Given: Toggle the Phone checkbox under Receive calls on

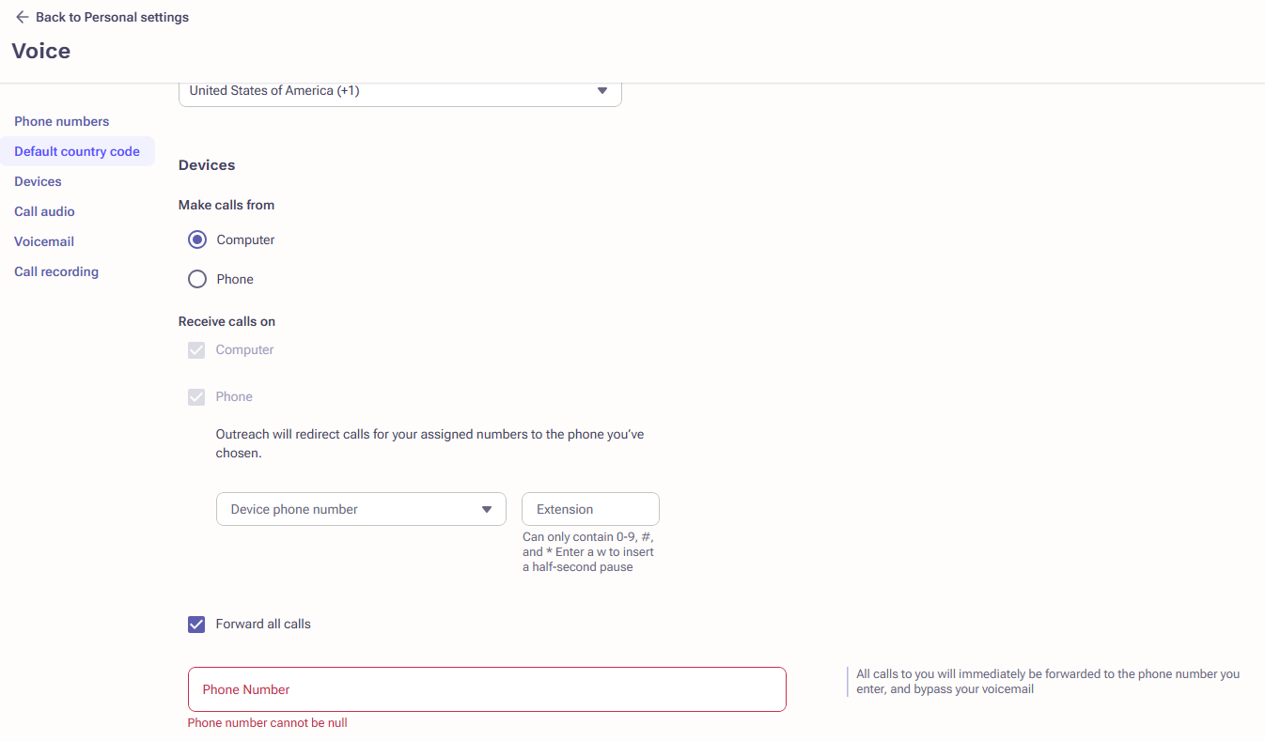Looking at the screenshot, I should pyautogui.click(x=196, y=397).
